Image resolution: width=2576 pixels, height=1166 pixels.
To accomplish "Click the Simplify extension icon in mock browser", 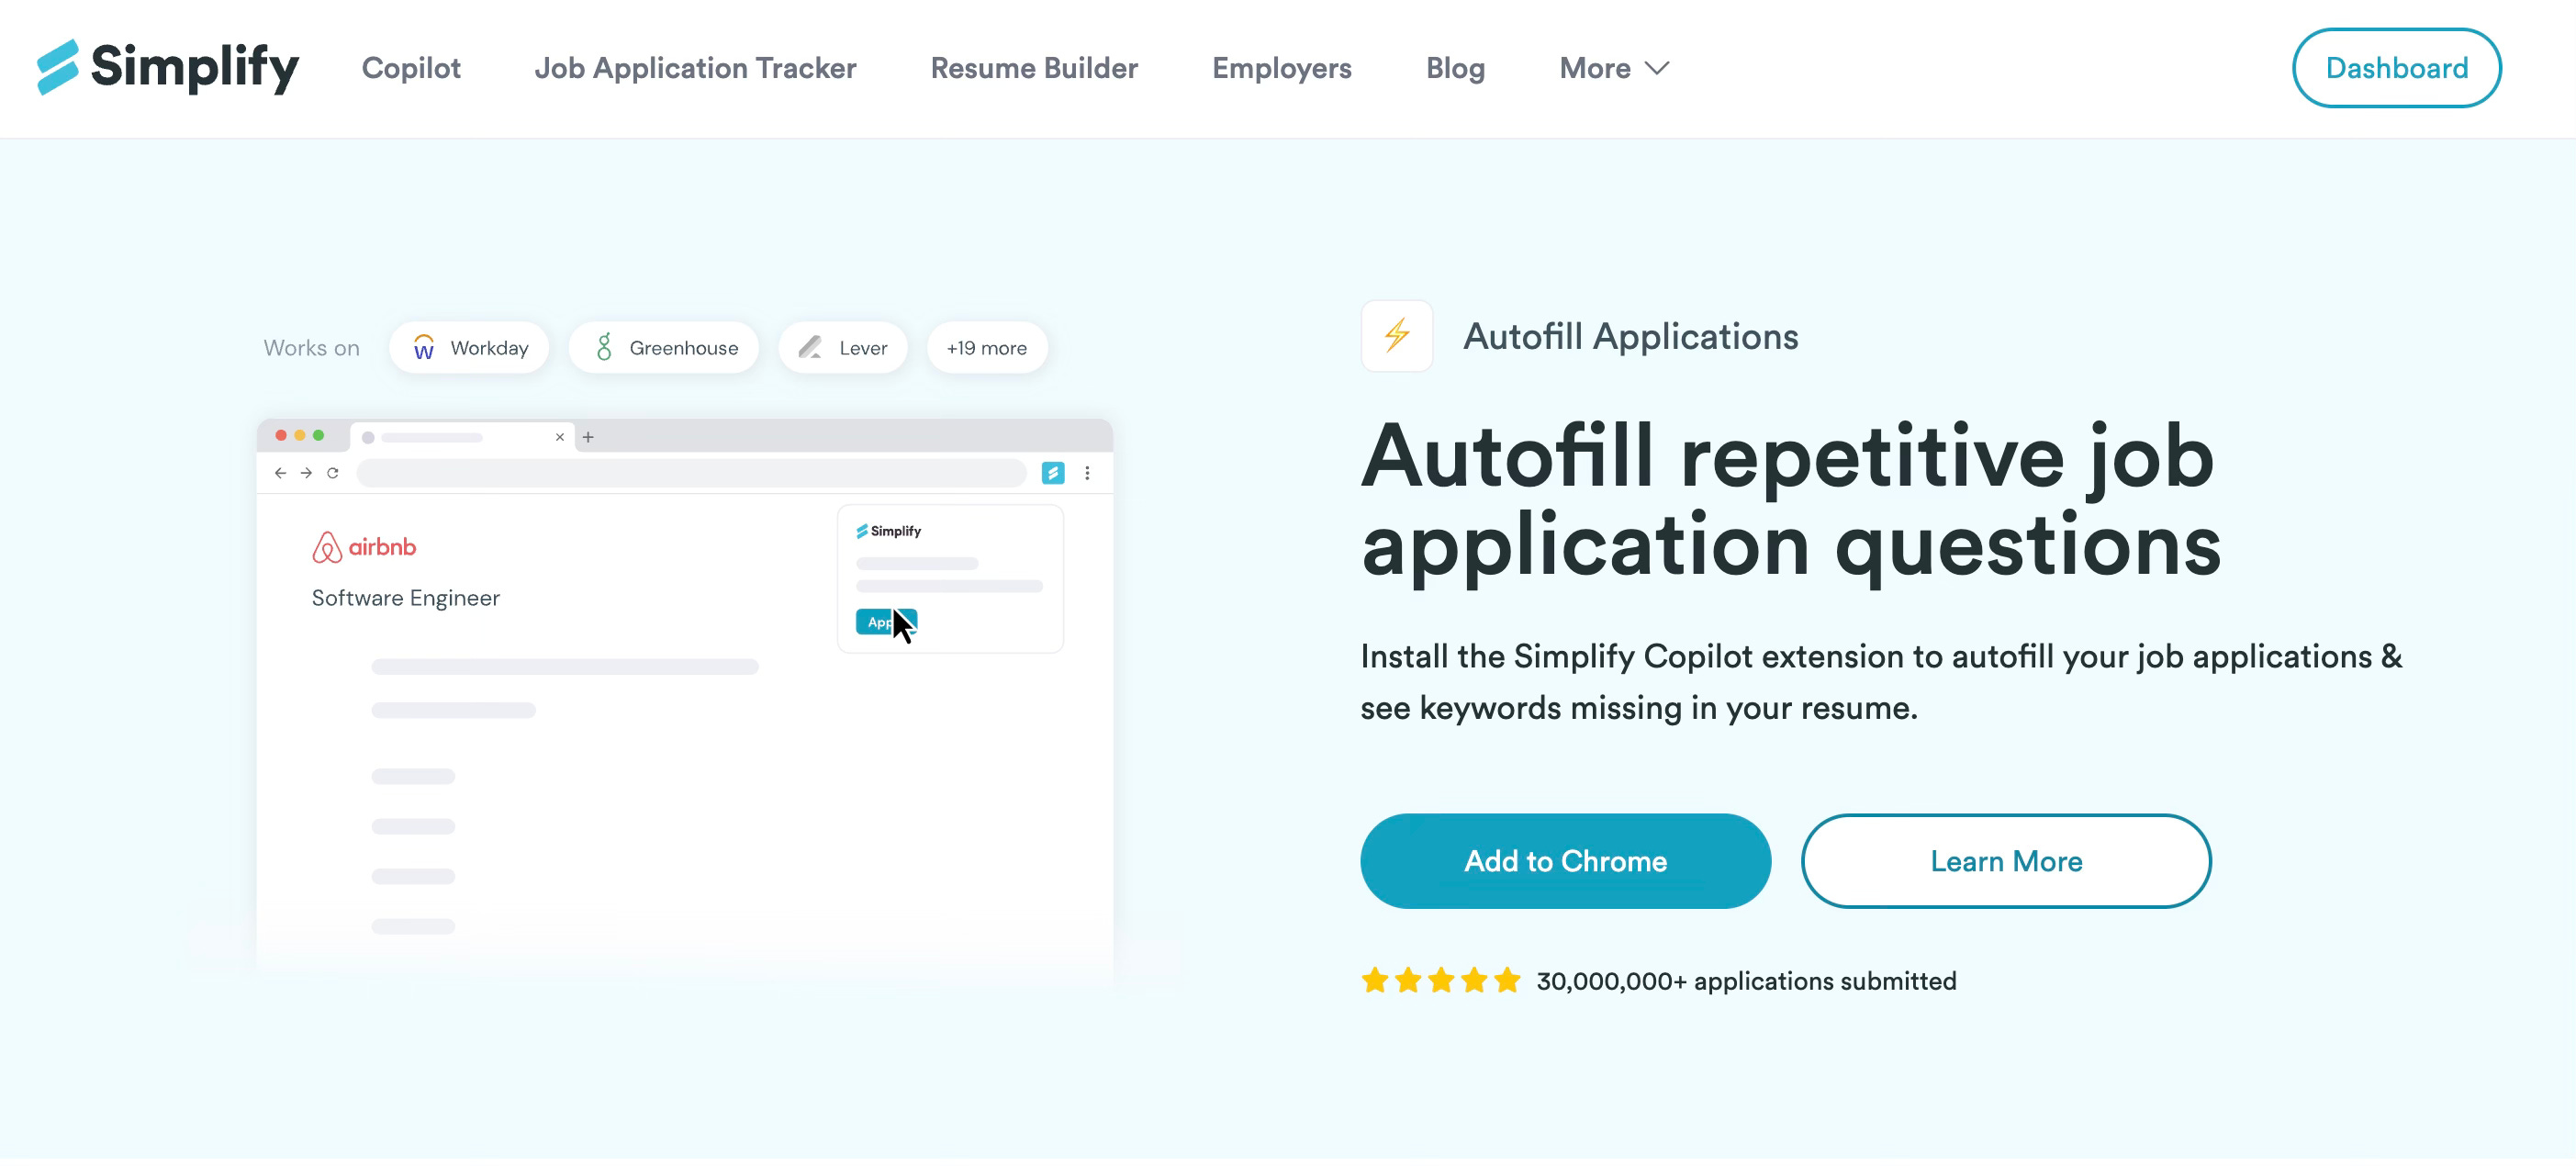I will (1052, 473).
